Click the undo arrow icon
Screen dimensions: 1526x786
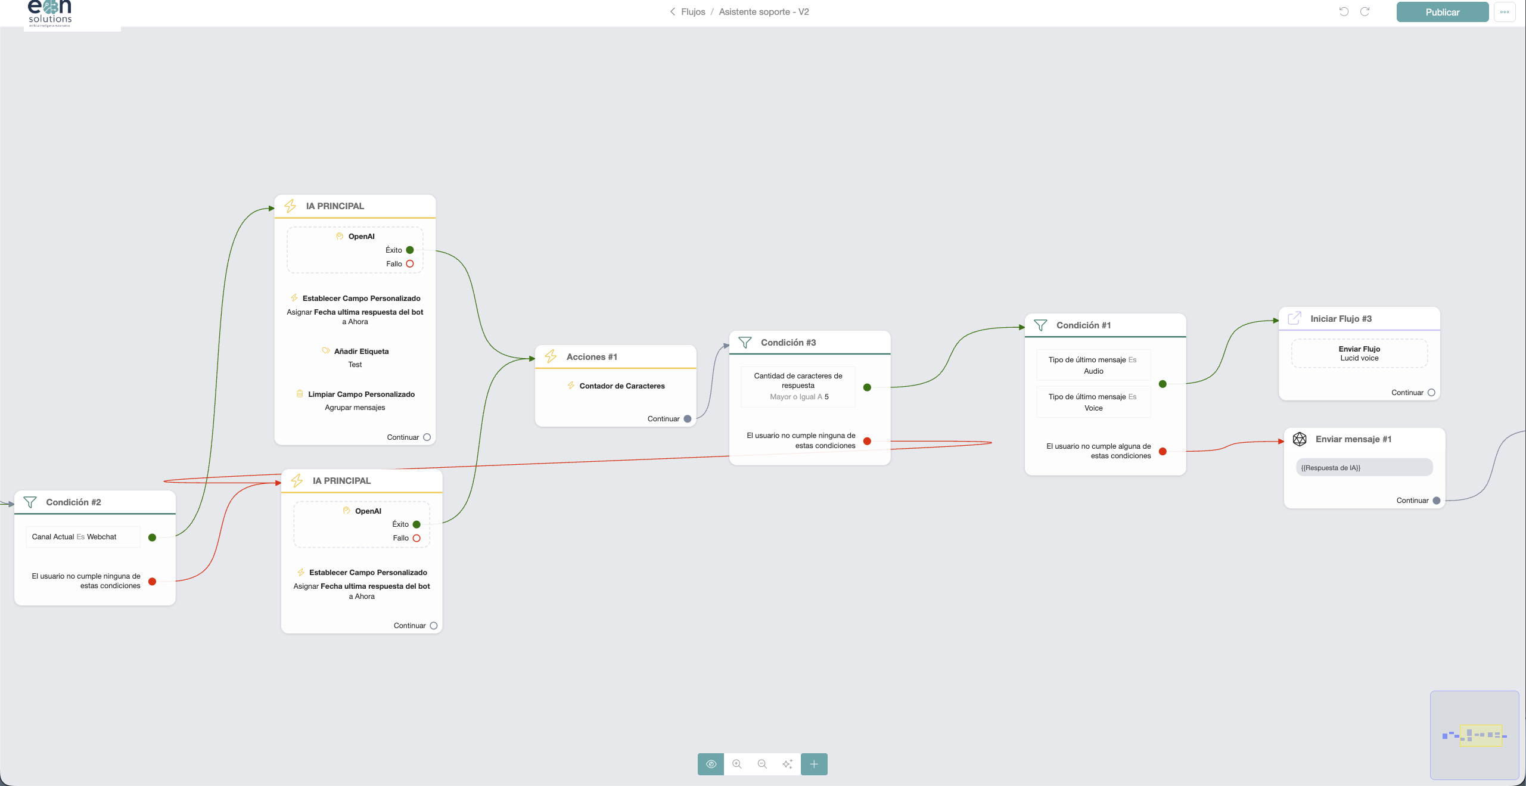point(1344,12)
